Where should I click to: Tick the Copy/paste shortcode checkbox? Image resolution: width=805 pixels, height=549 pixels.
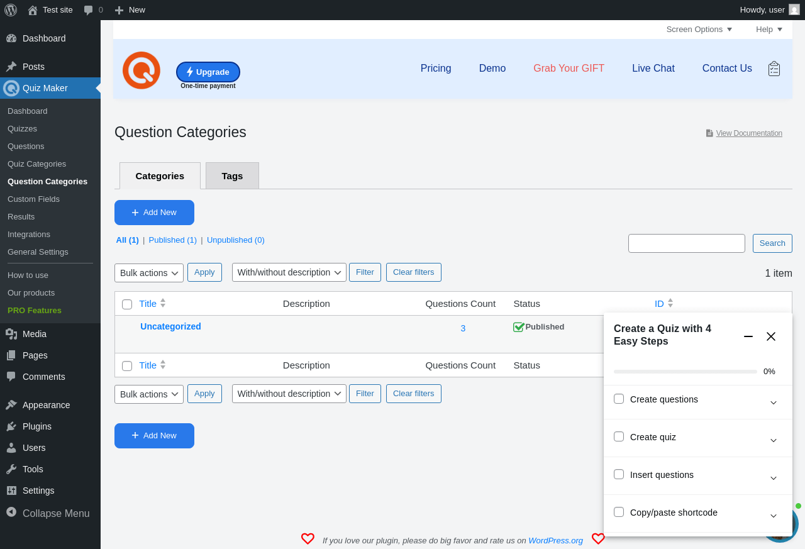[x=619, y=512]
